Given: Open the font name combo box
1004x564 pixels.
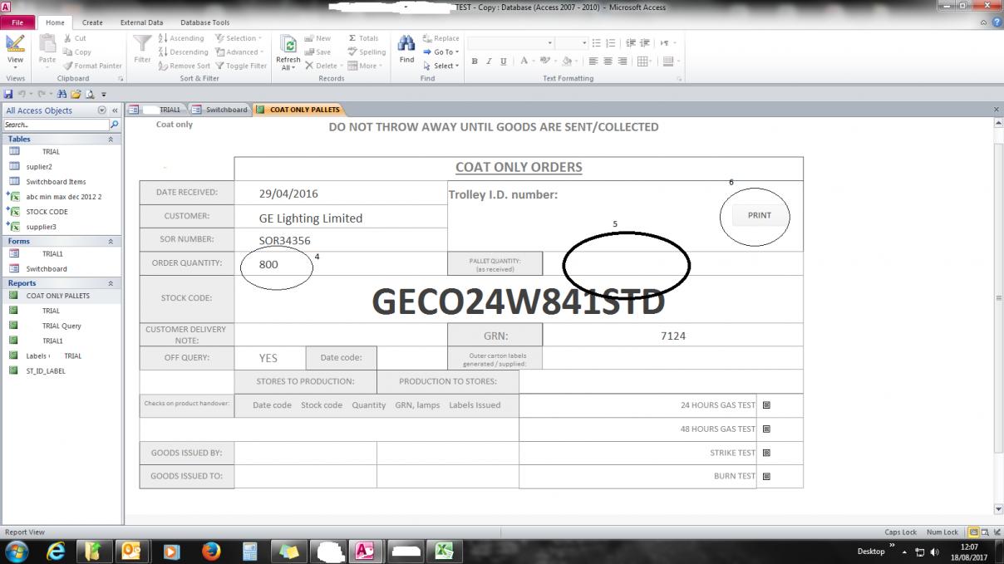Looking at the screenshot, I should tap(510, 42).
